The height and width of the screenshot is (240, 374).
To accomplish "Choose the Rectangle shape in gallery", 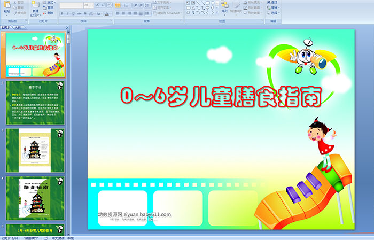I will [207, 3].
